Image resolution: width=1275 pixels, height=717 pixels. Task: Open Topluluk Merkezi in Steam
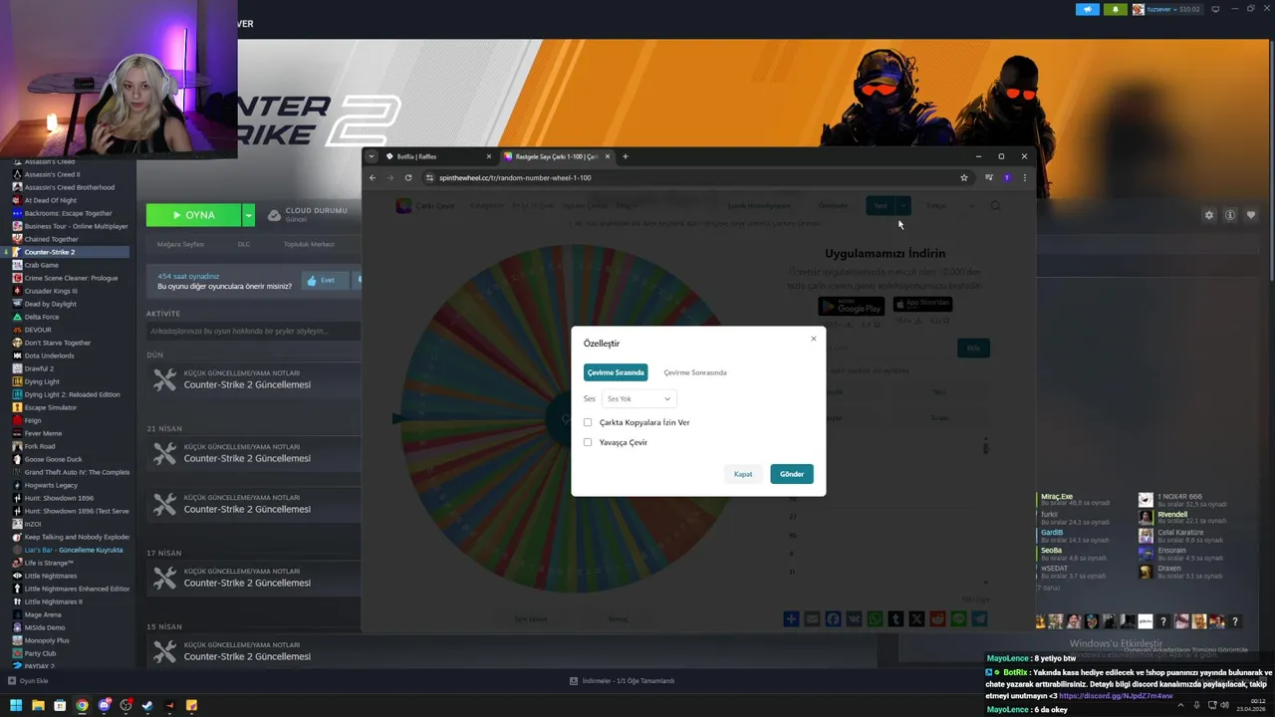309,244
